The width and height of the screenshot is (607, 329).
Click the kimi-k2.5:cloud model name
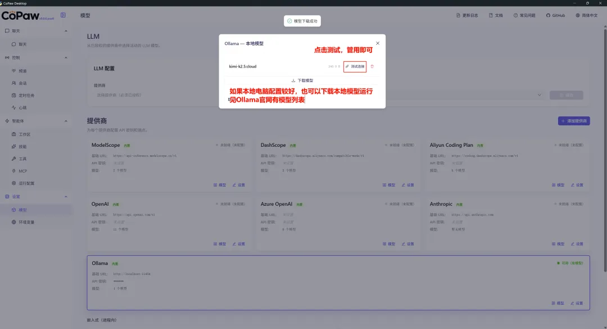pyautogui.click(x=243, y=67)
